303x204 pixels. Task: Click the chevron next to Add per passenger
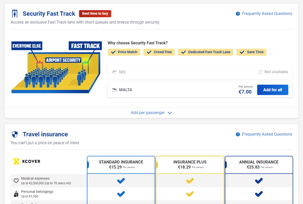170,113
